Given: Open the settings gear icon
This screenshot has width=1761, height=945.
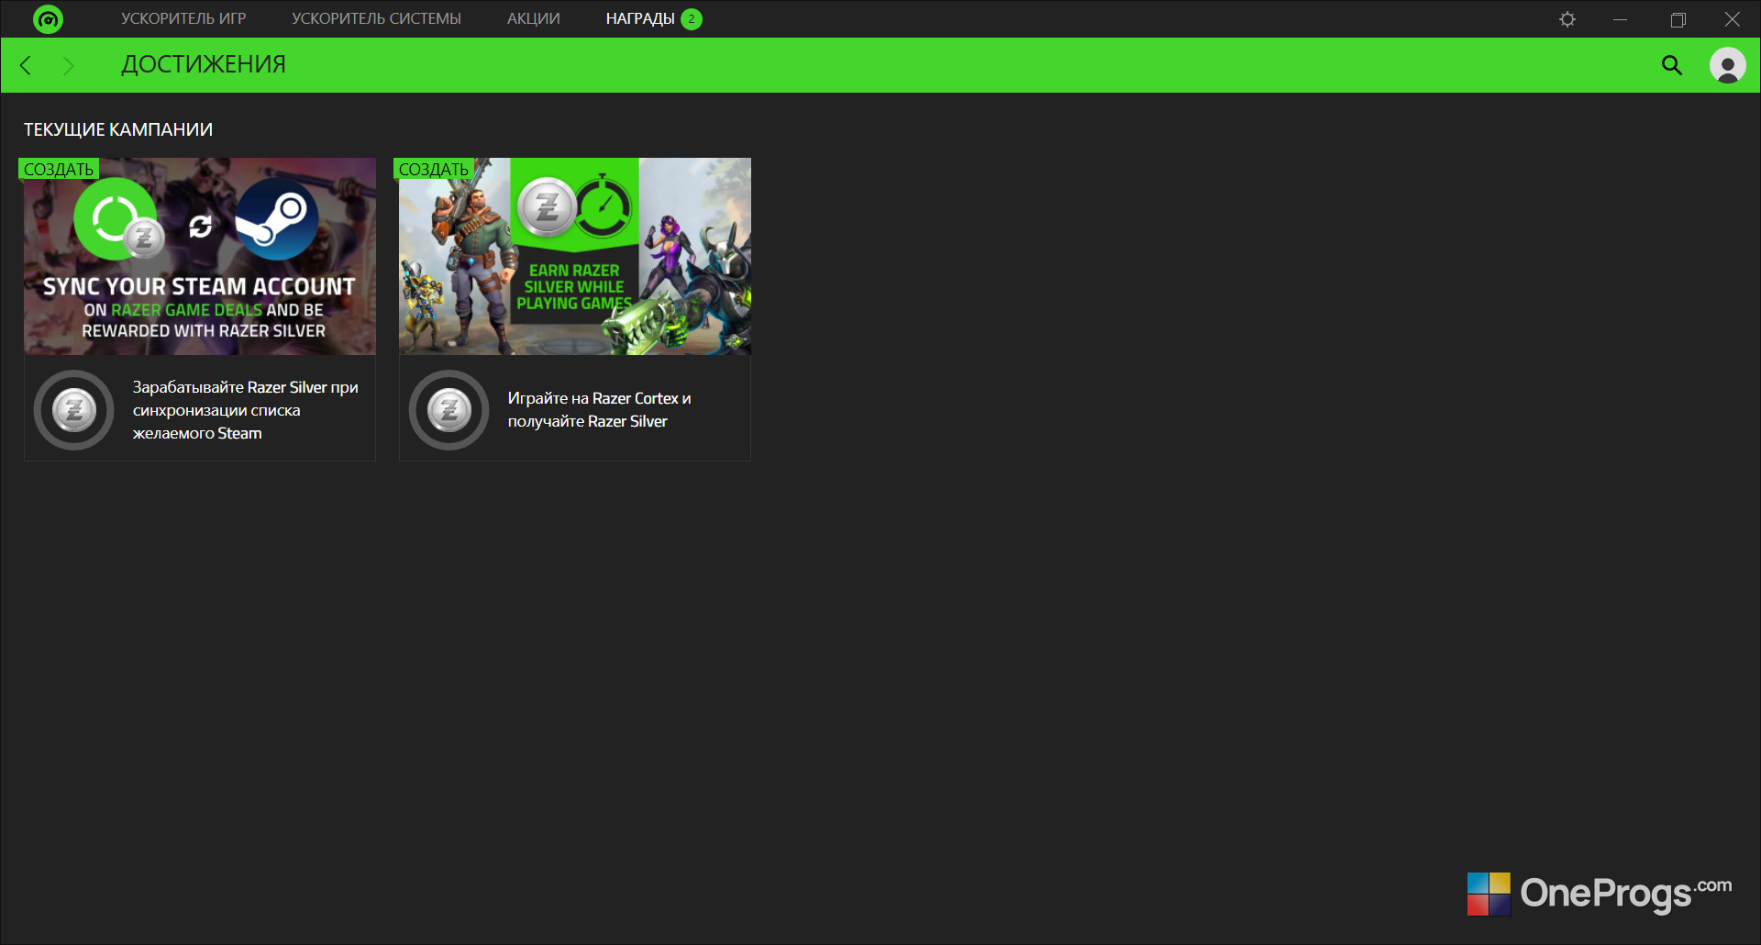Looking at the screenshot, I should coord(1567,19).
